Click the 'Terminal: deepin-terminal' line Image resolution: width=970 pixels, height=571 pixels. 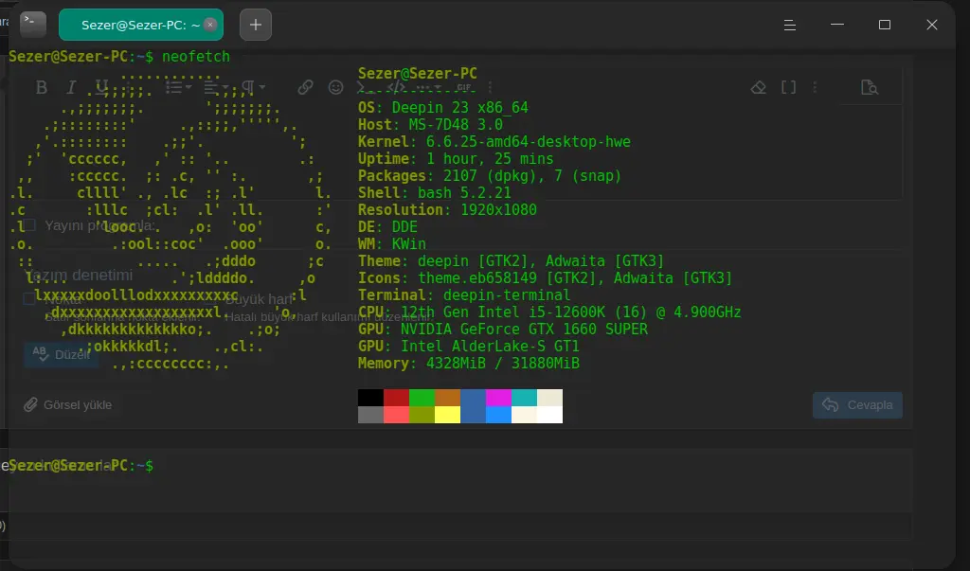click(x=464, y=295)
